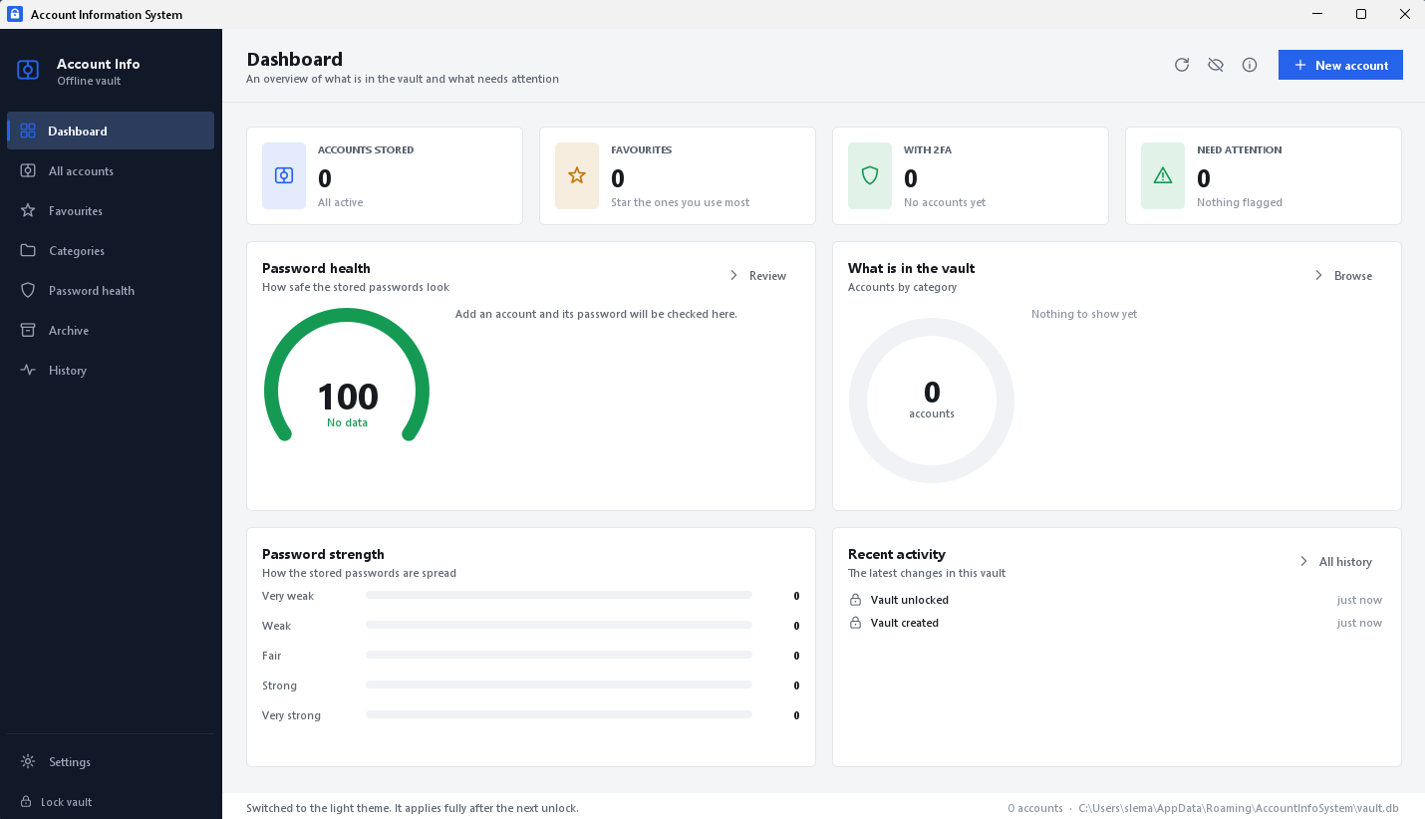
Task: Click the refresh icon in the header
Action: point(1182,65)
